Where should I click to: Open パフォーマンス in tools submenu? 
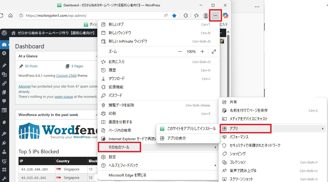click(x=273, y=137)
